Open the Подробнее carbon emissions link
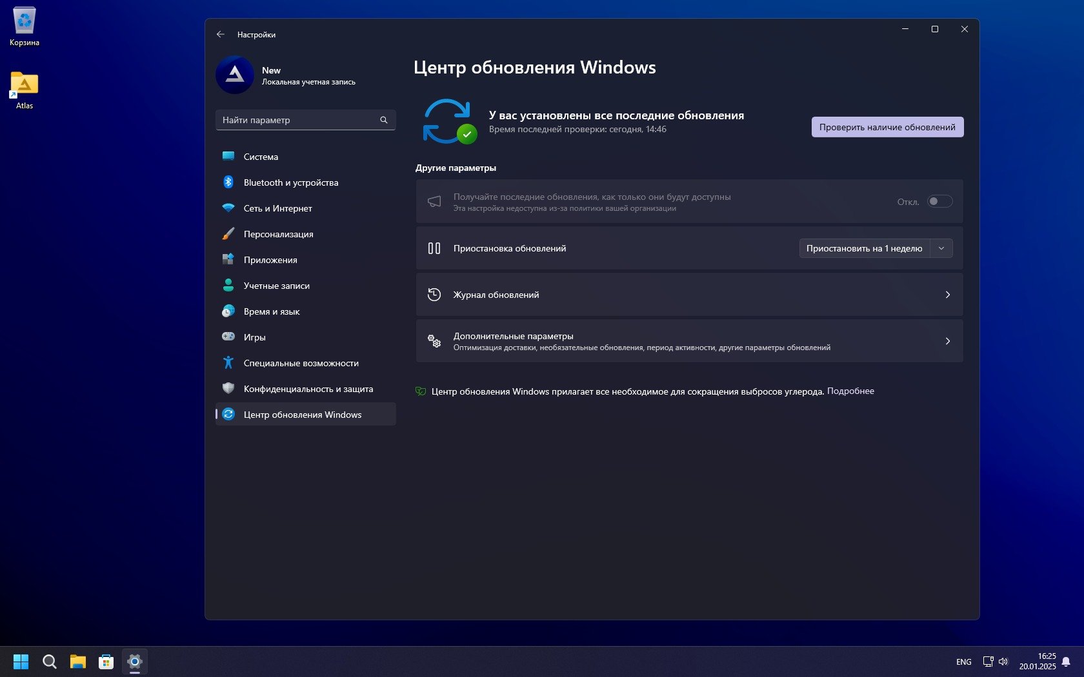The width and height of the screenshot is (1084, 677). (x=850, y=391)
